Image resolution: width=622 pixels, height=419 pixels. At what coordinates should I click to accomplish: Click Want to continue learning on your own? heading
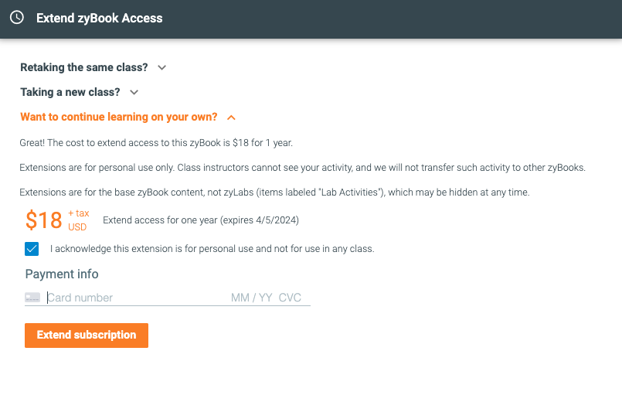click(x=119, y=117)
